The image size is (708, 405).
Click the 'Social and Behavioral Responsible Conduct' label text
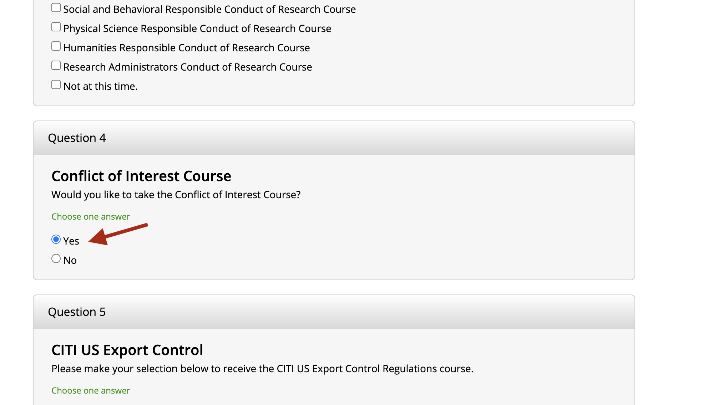coord(209,9)
